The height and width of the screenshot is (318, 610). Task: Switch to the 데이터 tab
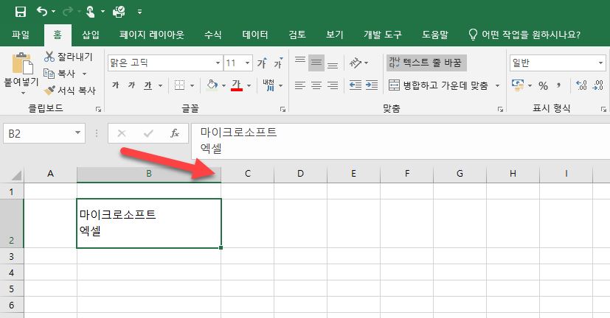(254, 35)
